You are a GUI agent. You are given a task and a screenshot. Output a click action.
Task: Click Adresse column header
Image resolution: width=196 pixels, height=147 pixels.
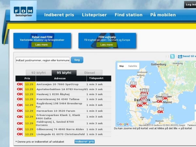(x=61, y=78)
